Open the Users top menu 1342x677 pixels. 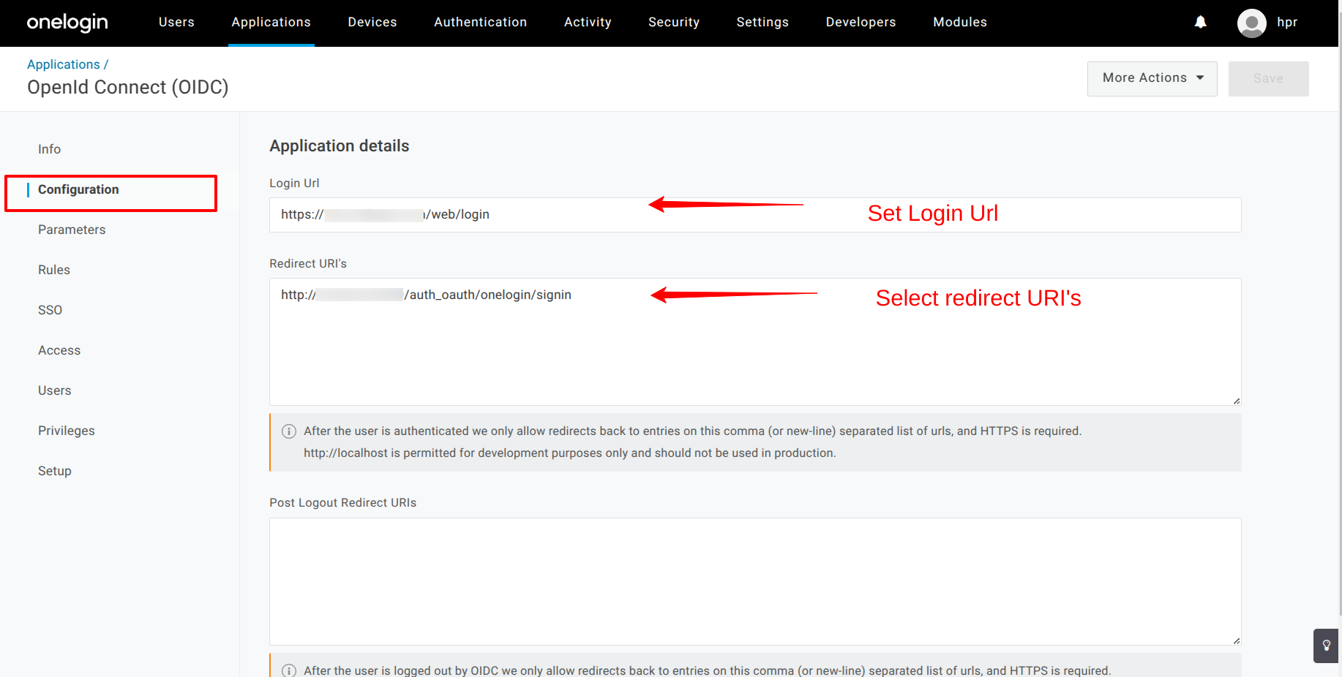pyautogui.click(x=176, y=22)
